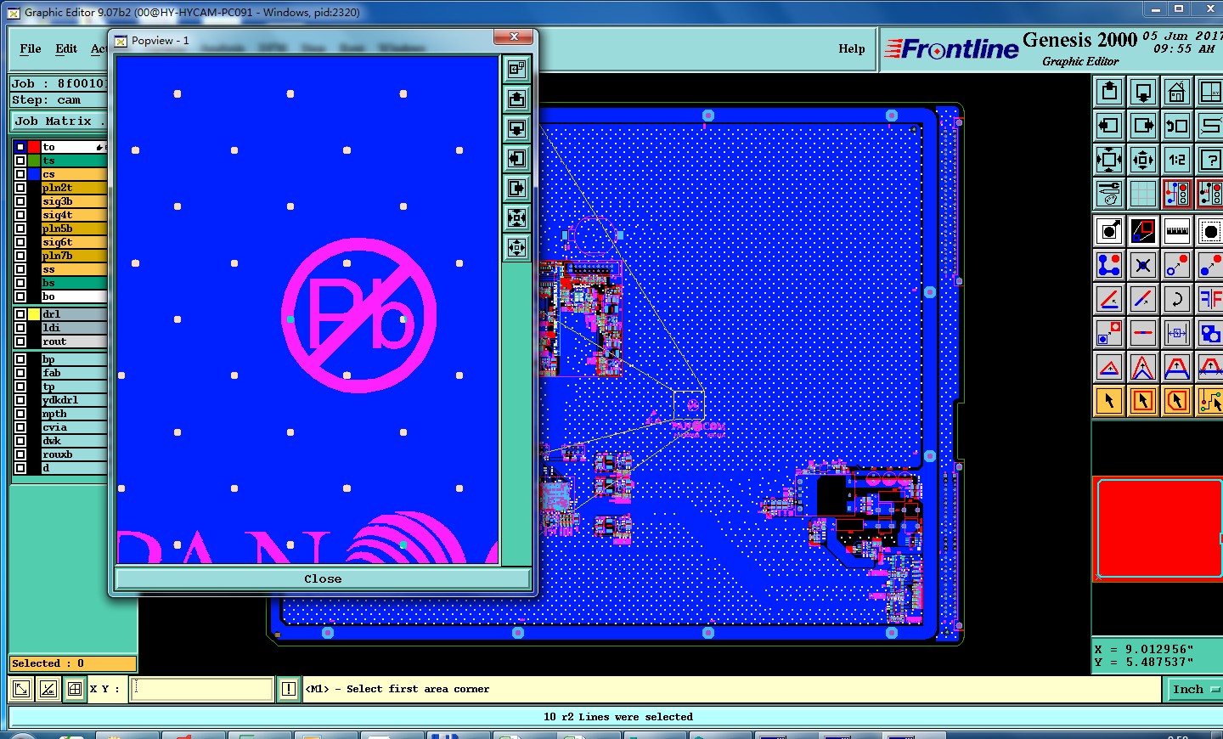This screenshot has width=1223, height=739.
Task: Select the rectangle area selection tool
Action: [1143, 401]
